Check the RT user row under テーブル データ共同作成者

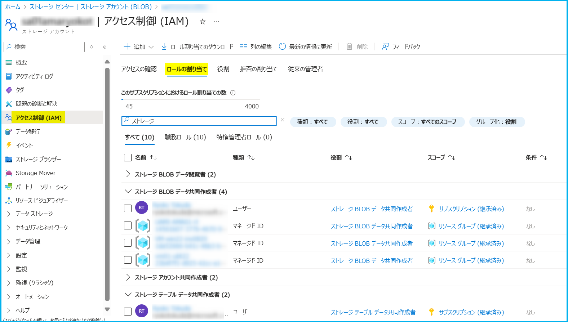click(128, 312)
